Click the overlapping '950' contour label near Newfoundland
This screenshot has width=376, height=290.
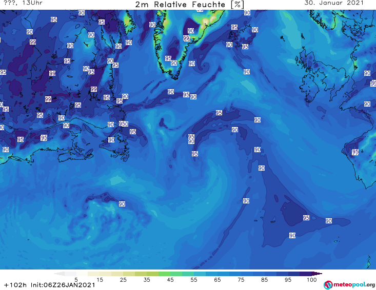(124, 124)
